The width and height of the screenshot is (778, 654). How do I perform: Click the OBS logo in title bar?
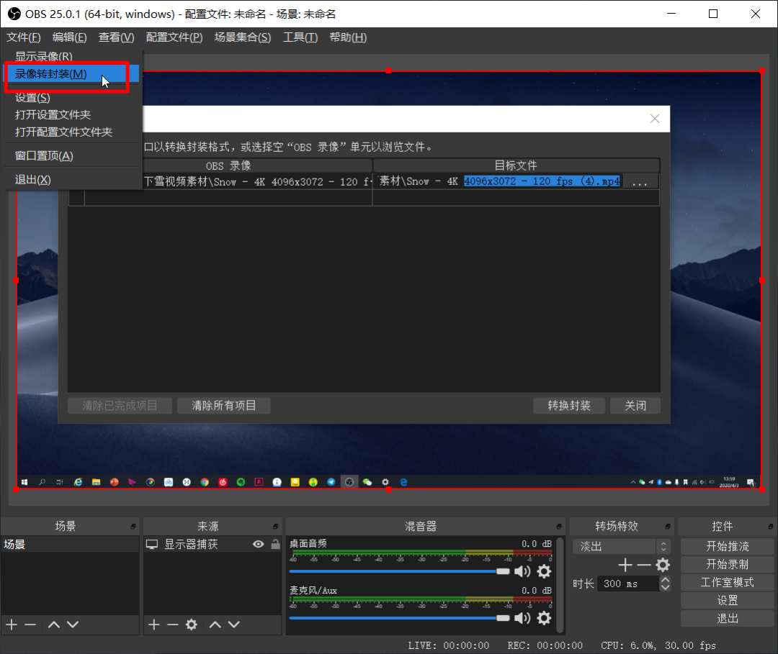click(x=14, y=14)
